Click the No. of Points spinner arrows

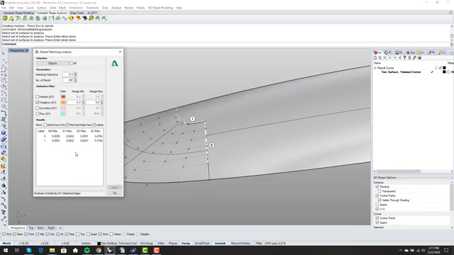click(x=76, y=80)
